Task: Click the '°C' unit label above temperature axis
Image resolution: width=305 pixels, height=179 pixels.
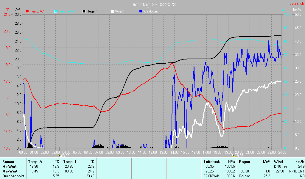Action: (7, 10)
